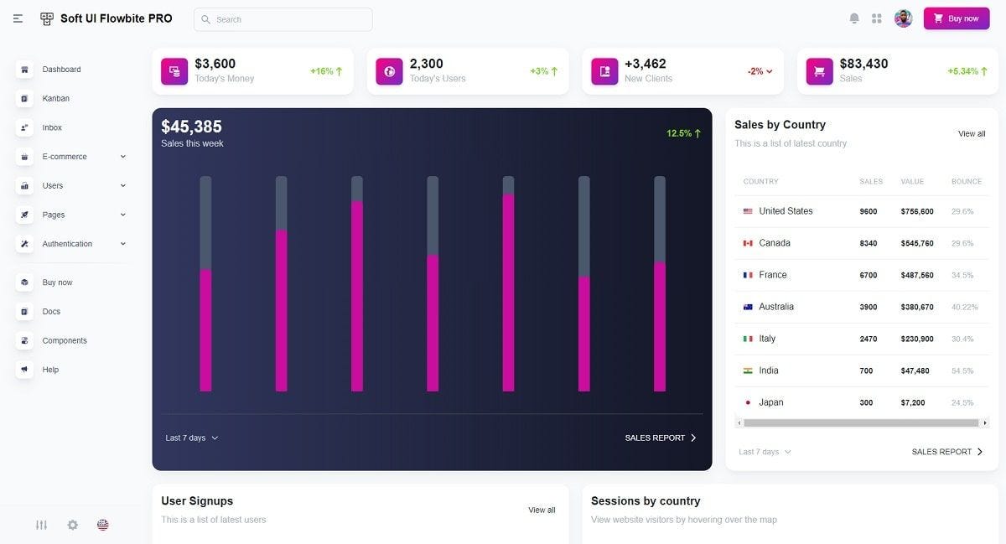
Task: Click the user profile avatar
Action: coord(903,18)
